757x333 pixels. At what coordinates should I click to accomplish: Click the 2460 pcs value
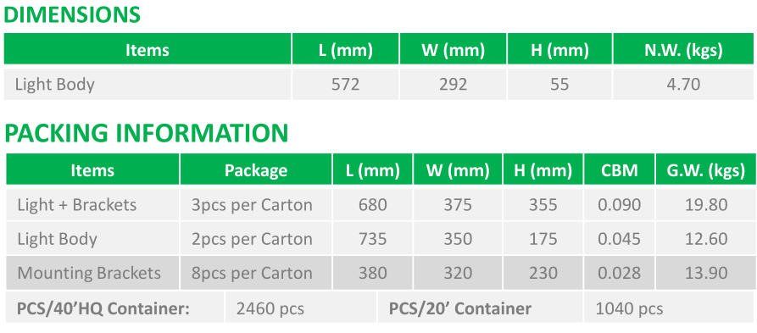point(270,308)
